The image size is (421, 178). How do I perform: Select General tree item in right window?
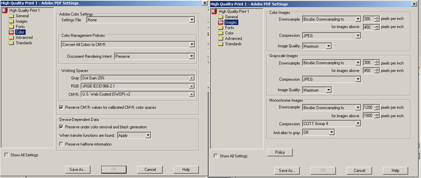[232, 17]
